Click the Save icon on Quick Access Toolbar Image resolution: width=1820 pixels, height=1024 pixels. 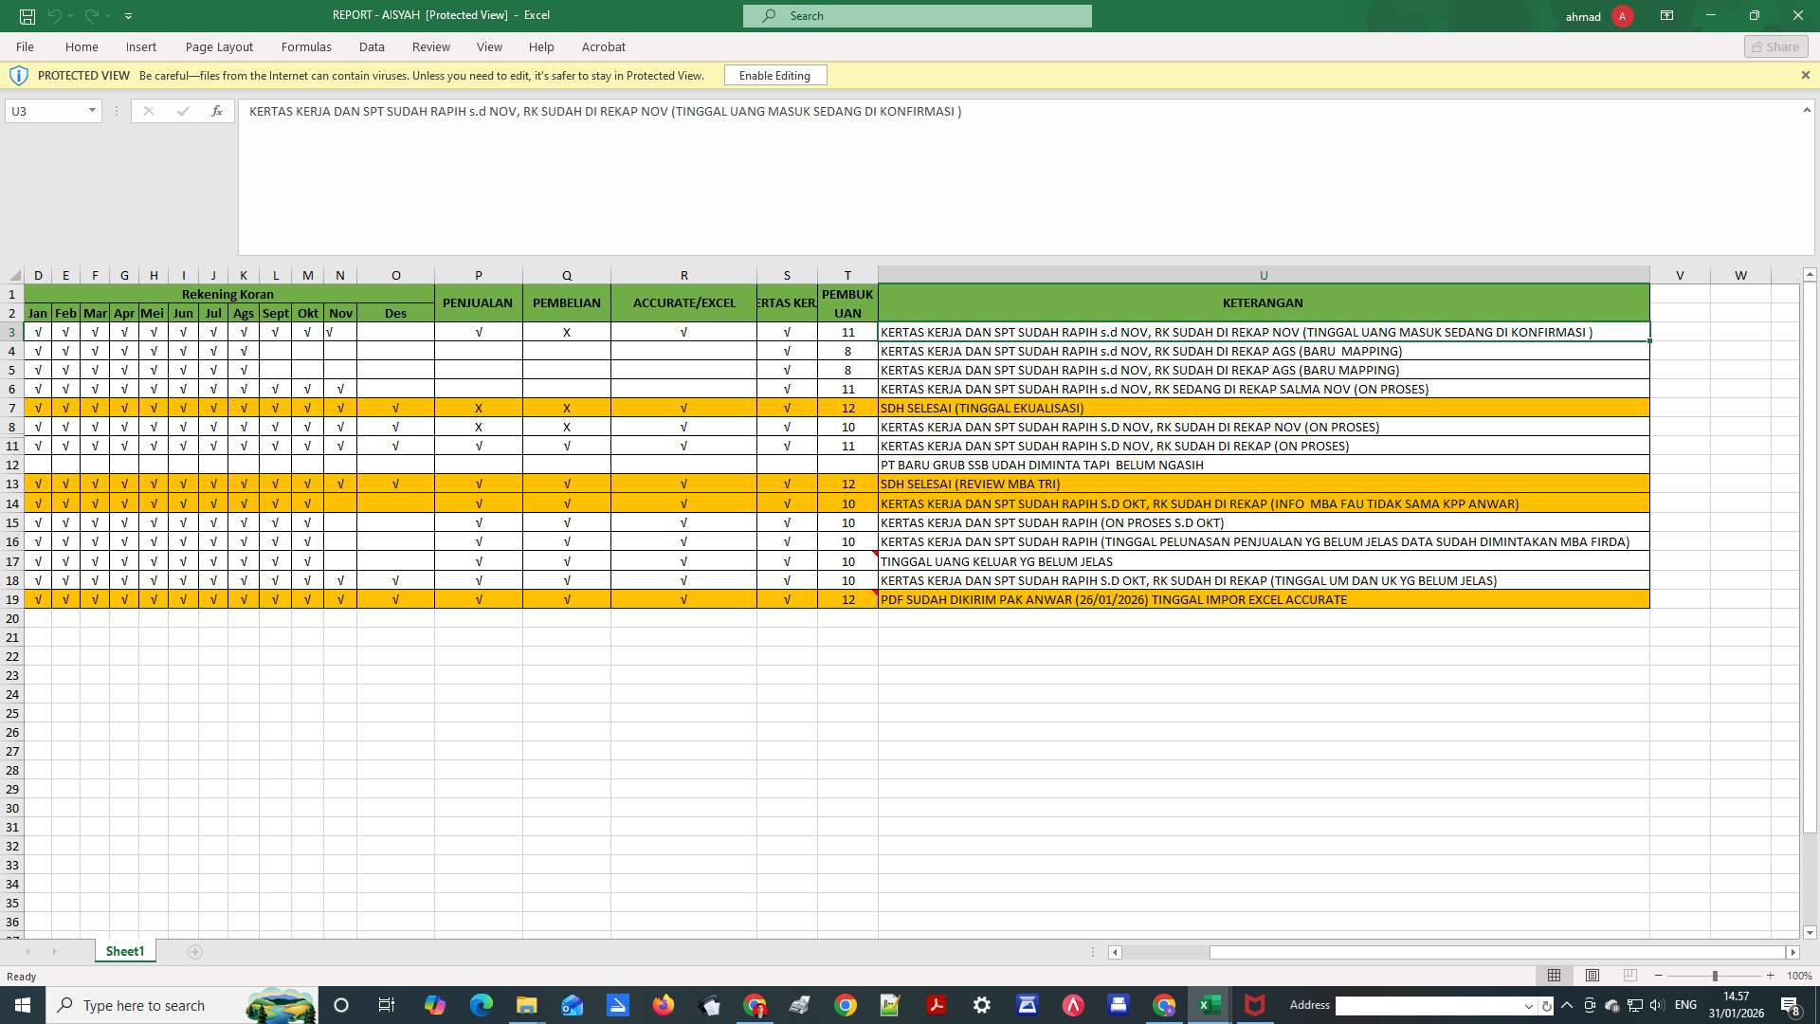click(27, 15)
